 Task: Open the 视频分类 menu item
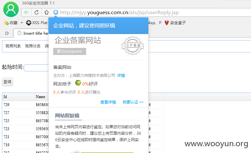tap(33, 46)
